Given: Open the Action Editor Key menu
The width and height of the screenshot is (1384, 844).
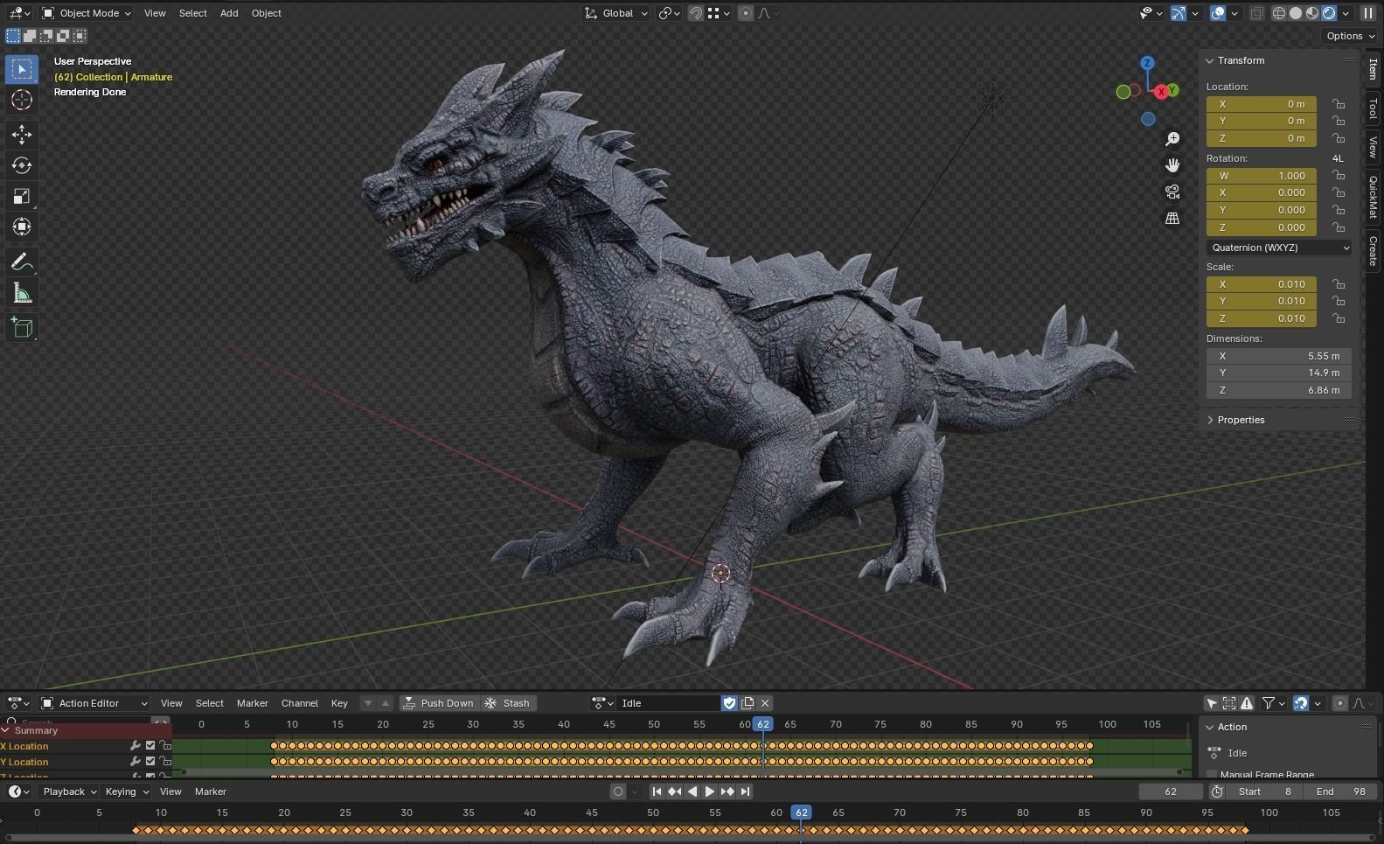Looking at the screenshot, I should coord(339,703).
